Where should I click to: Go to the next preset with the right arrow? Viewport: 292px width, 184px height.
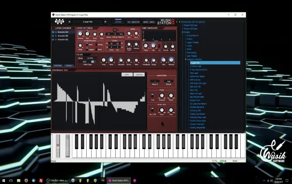tap(105, 22)
